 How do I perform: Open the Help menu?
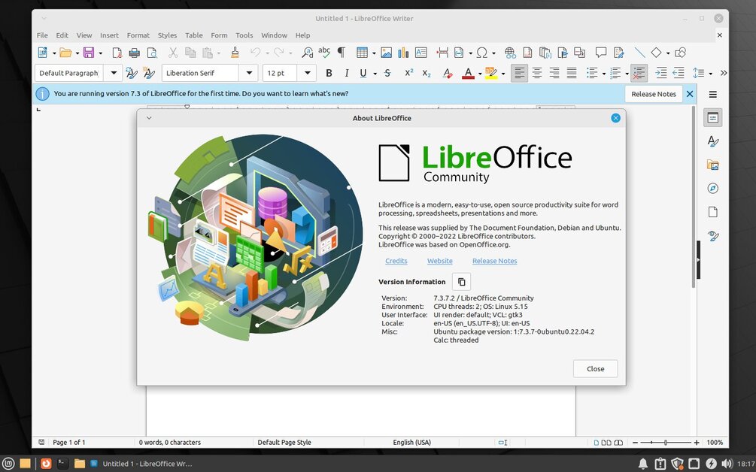303,35
